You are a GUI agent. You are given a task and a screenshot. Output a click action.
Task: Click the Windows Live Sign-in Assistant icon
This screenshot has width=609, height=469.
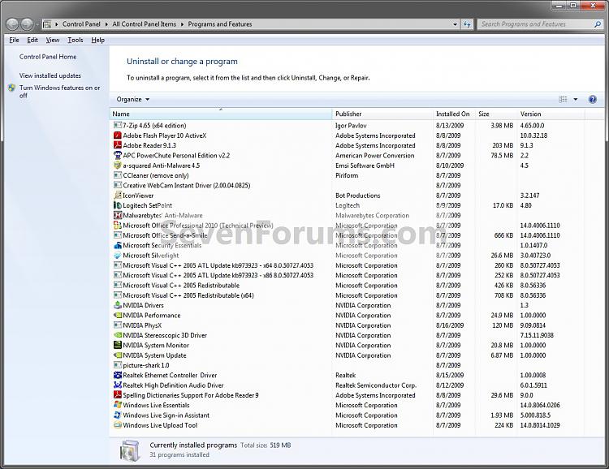[x=117, y=415]
